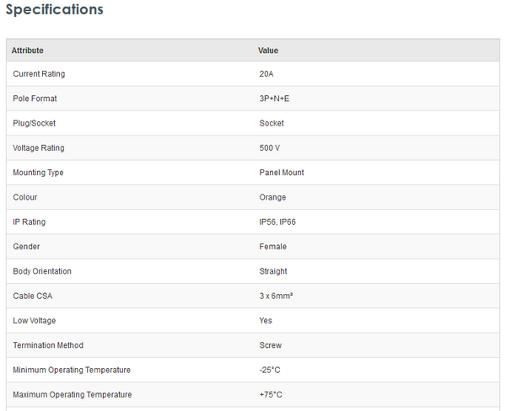Click the -25°C minimum temperature value

pyautogui.click(x=271, y=370)
